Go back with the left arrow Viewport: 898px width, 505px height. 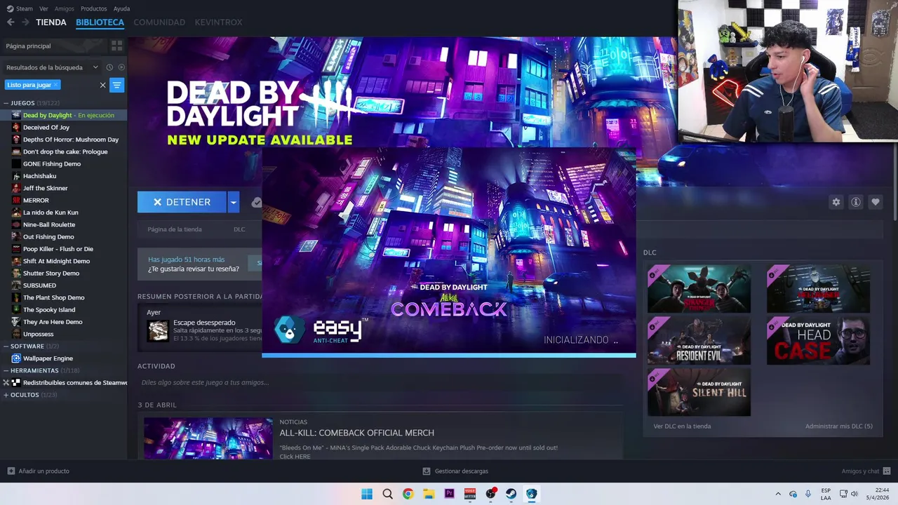coord(11,22)
